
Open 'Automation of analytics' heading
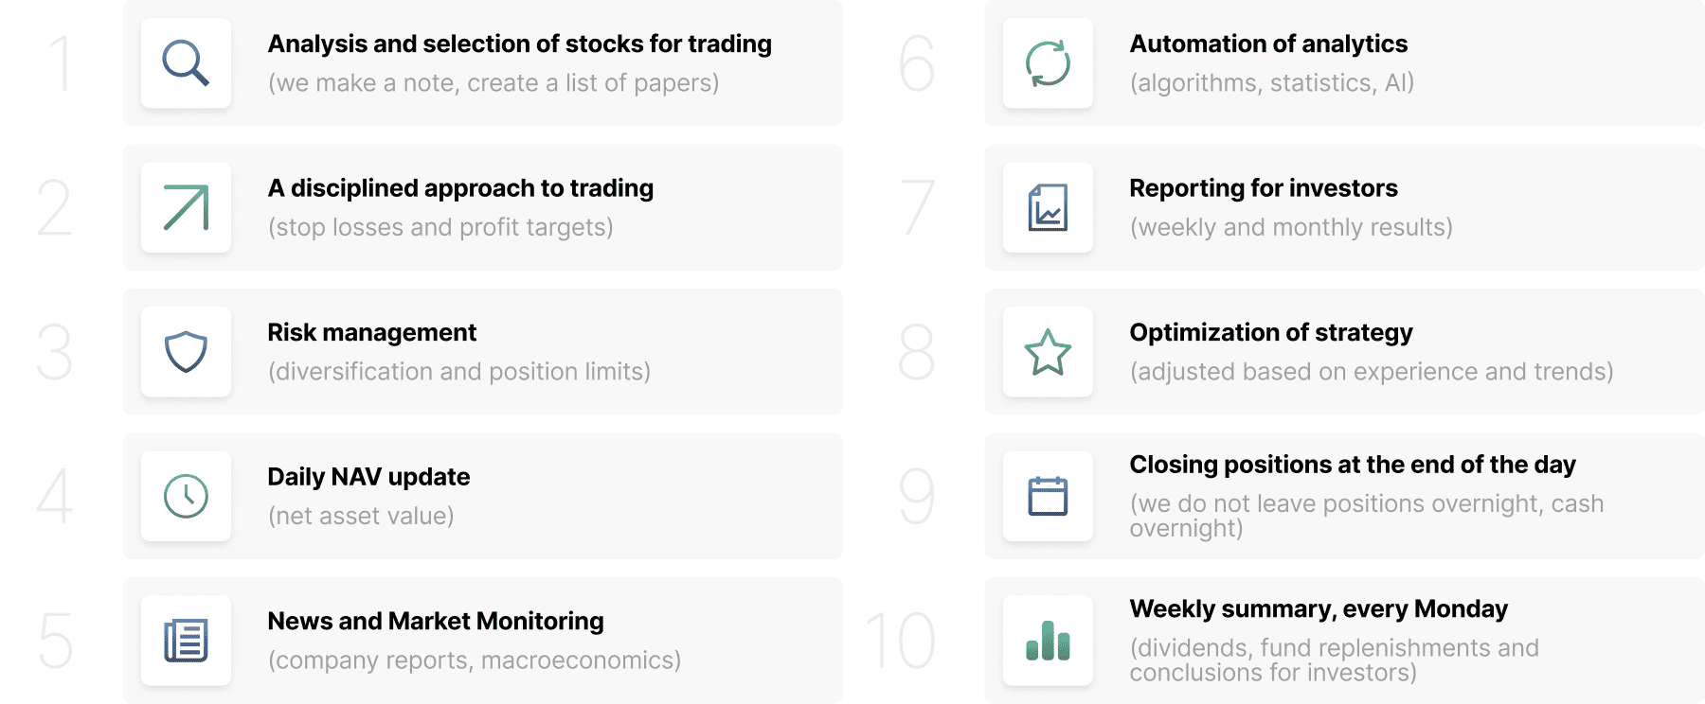(x=1268, y=44)
